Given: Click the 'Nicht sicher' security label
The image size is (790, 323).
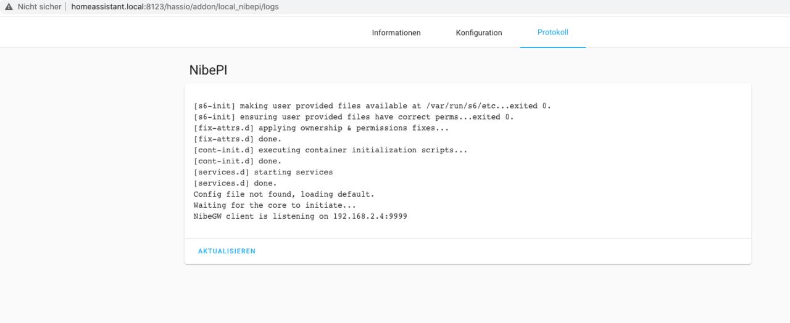Looking at the screenshot, I should pyautogui.click(x=39, y=6).
